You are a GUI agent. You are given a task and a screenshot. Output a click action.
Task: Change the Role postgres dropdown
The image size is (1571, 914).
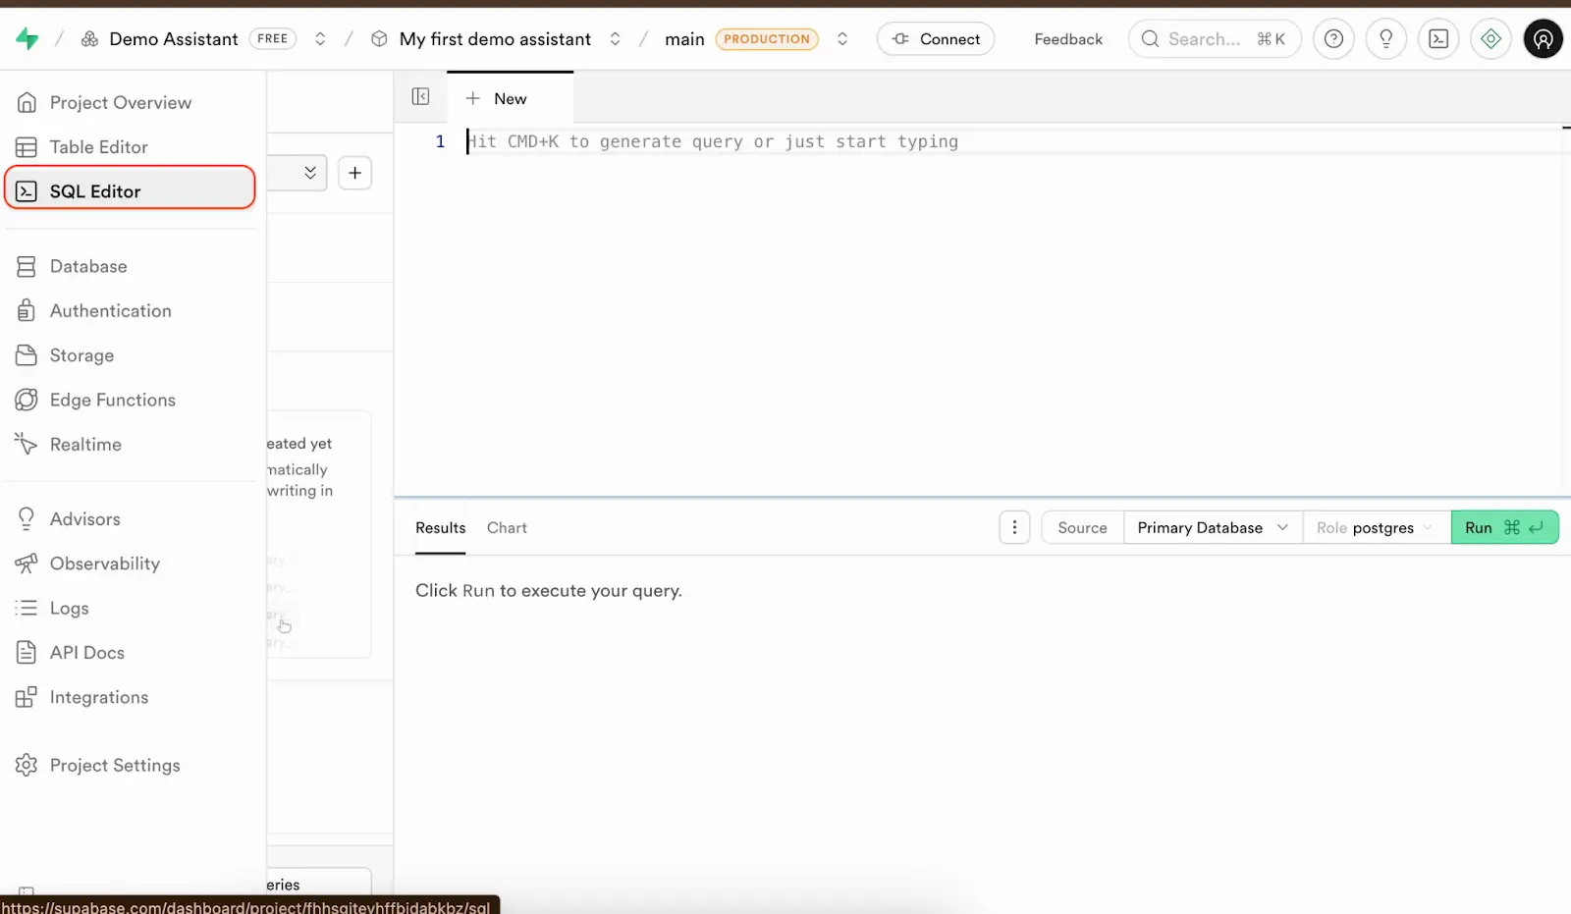coord(1375,527)
